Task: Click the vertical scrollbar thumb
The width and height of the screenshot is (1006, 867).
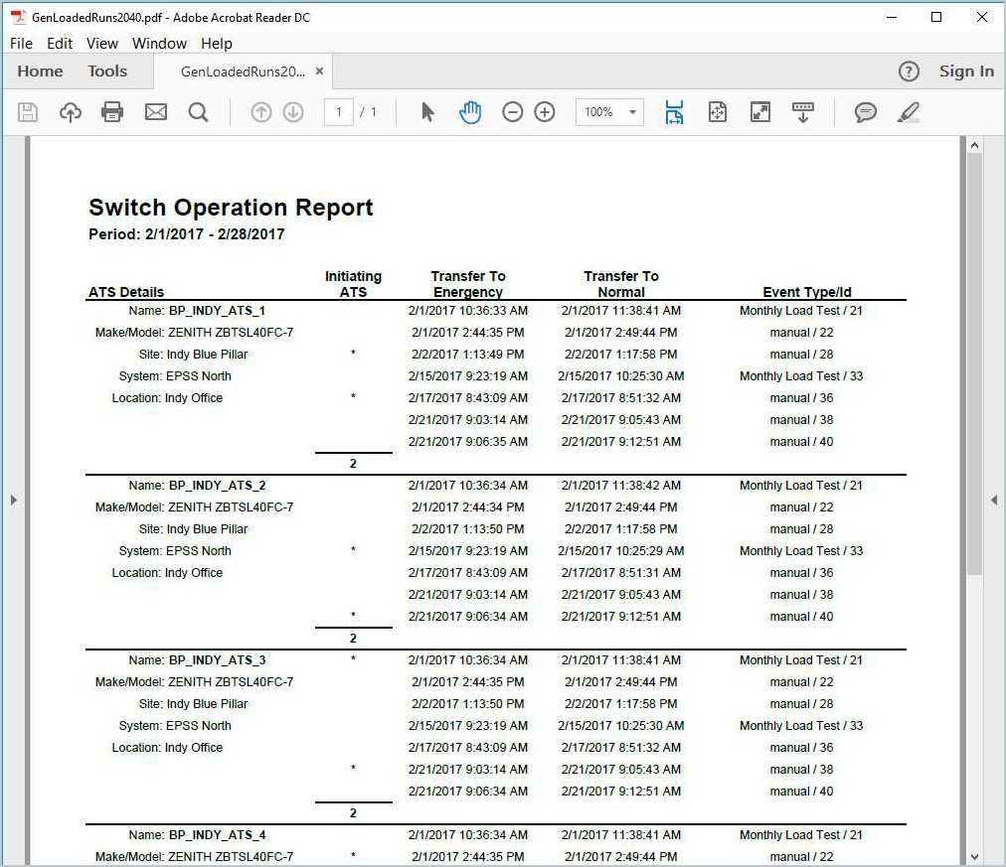Action: tap(974, 365)
